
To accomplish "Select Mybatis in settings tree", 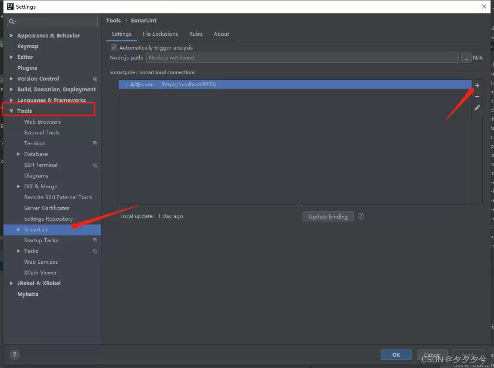I will tap(28, 294).
